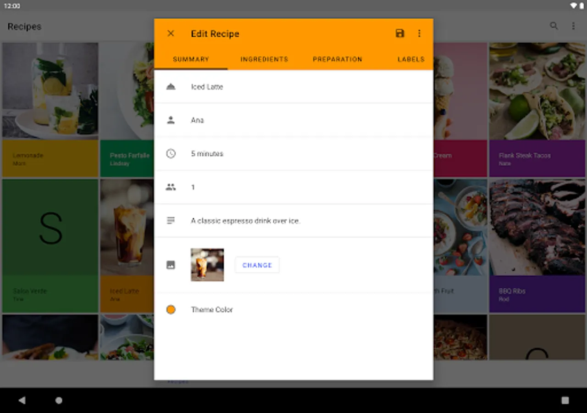Click the person icon beside Ana
Image resolution: width=587 pixels, height=413 pixels.
pos(171,120)
